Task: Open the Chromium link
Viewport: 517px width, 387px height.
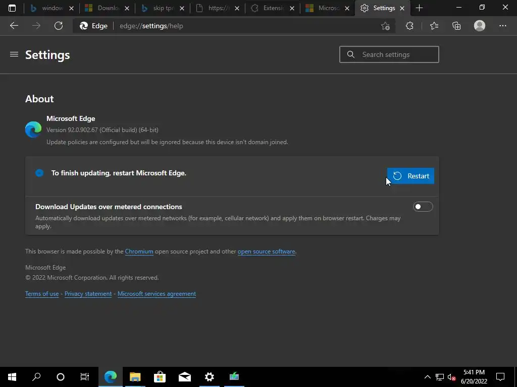Action: [139, 251]
